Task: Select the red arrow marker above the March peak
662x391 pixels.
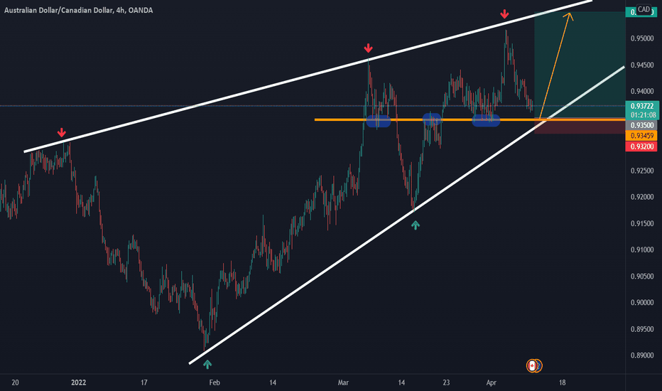Action: click(x=368, y=48)
